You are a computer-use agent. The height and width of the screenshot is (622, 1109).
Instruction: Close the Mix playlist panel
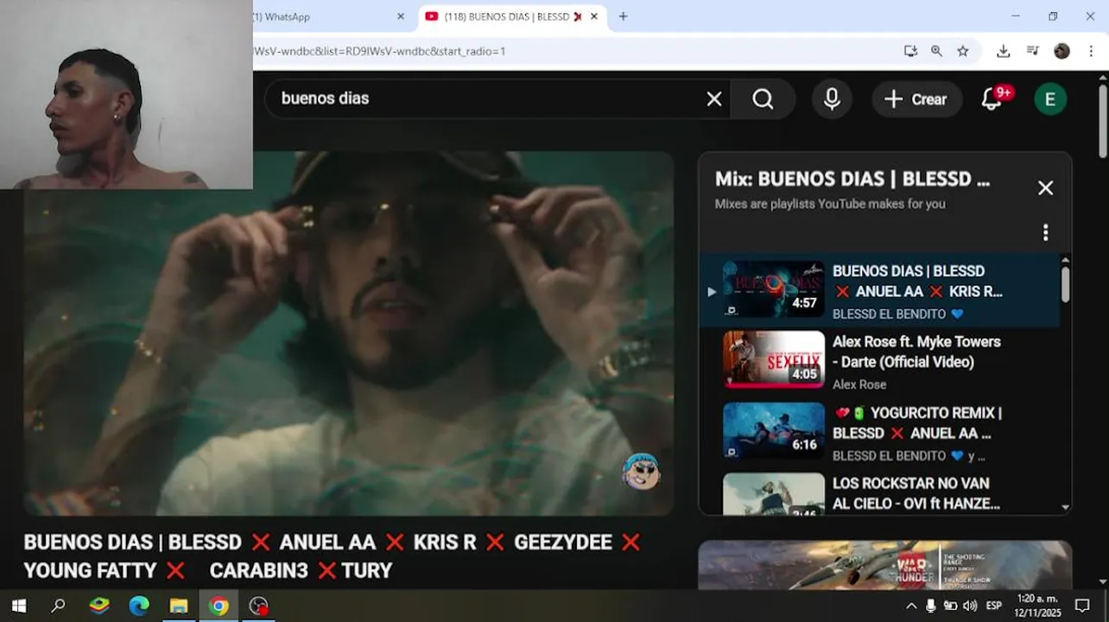pyautogui.click(x=1045, y=187)
